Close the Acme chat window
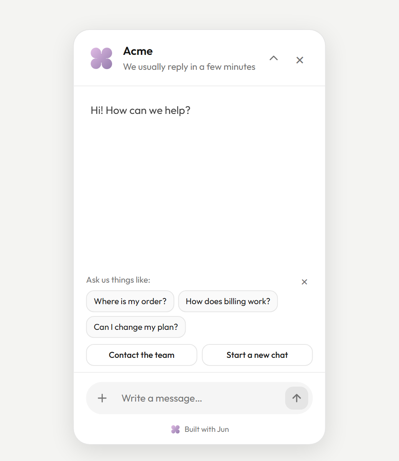The width and height of the screenshot is (399, 461). click(x=300, y=60)
